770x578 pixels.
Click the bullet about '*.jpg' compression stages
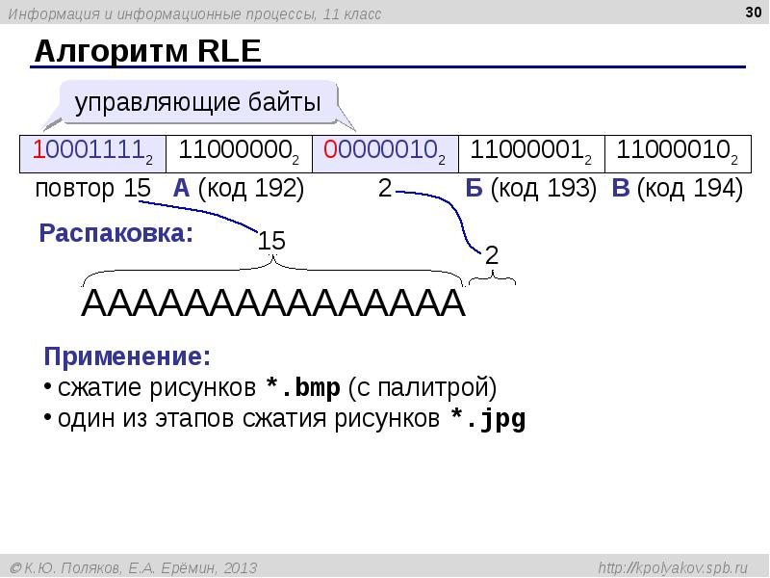tap(284, 419)
